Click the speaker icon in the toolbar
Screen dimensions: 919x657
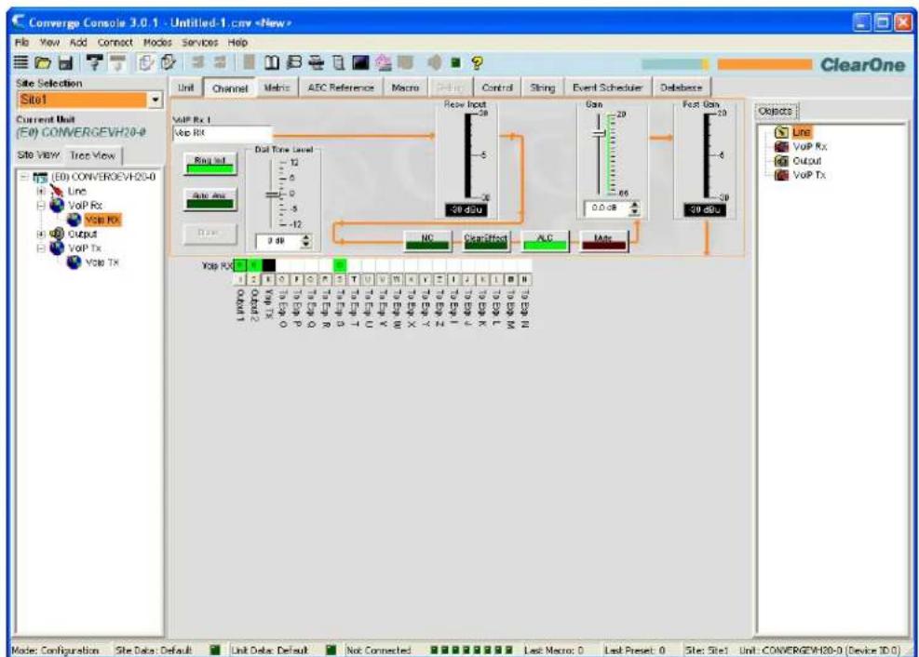click(434, 62)
